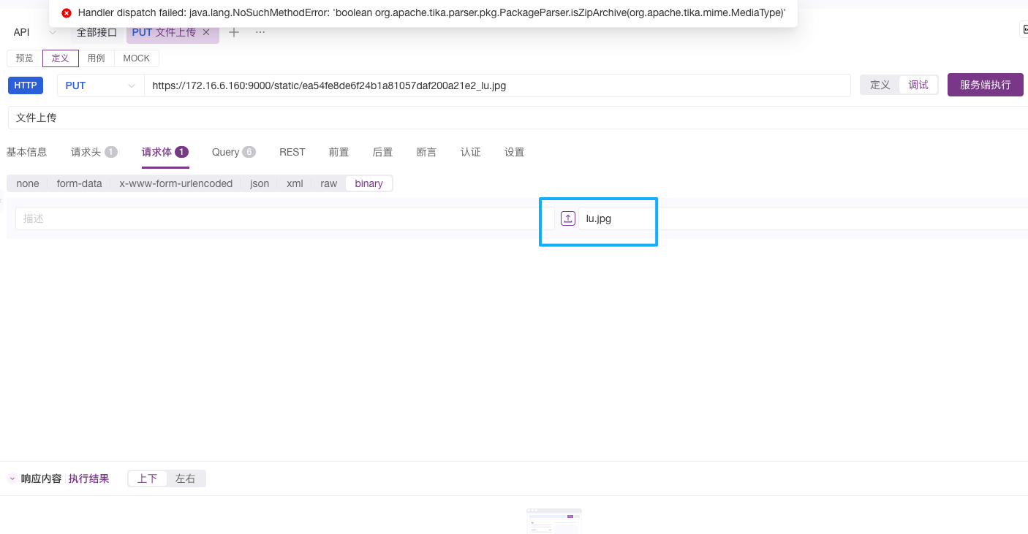Select the raw body type option

(328, 183)
